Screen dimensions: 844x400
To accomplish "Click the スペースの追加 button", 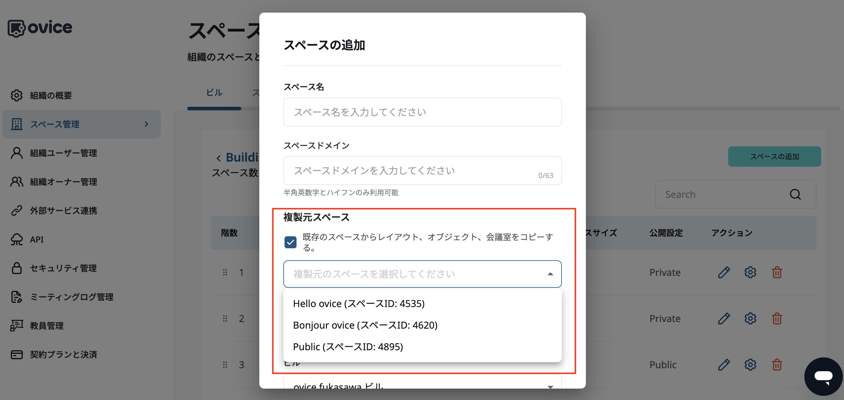I will [774, 157].
